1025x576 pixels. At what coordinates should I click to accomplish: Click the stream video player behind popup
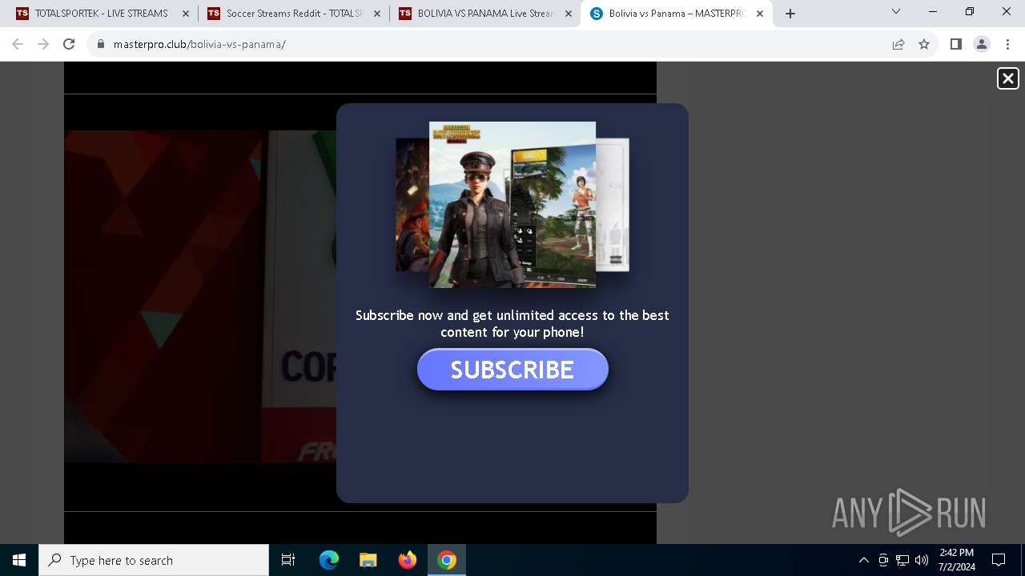[200, 296]
